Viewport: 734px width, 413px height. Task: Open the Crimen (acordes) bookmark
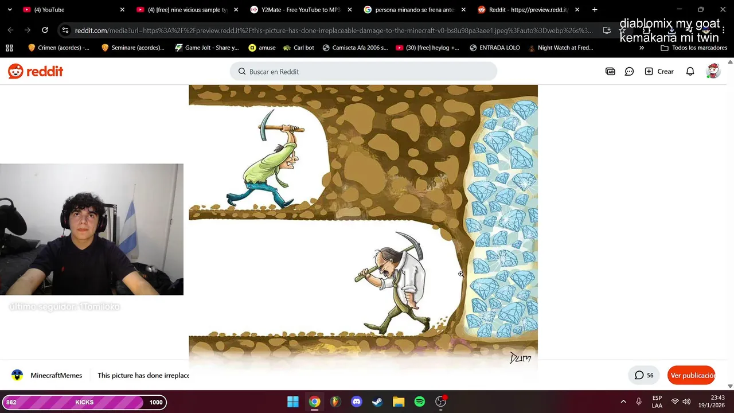58,48
